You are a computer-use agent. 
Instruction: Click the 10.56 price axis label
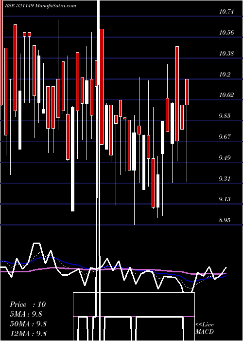tap(226, 33)
